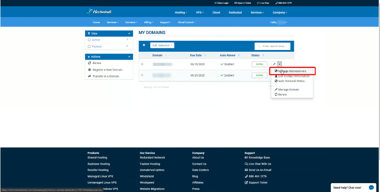The image size is (380, 192).
Task: Click the search magnifier icon in domain table
Action: (258, 46)
